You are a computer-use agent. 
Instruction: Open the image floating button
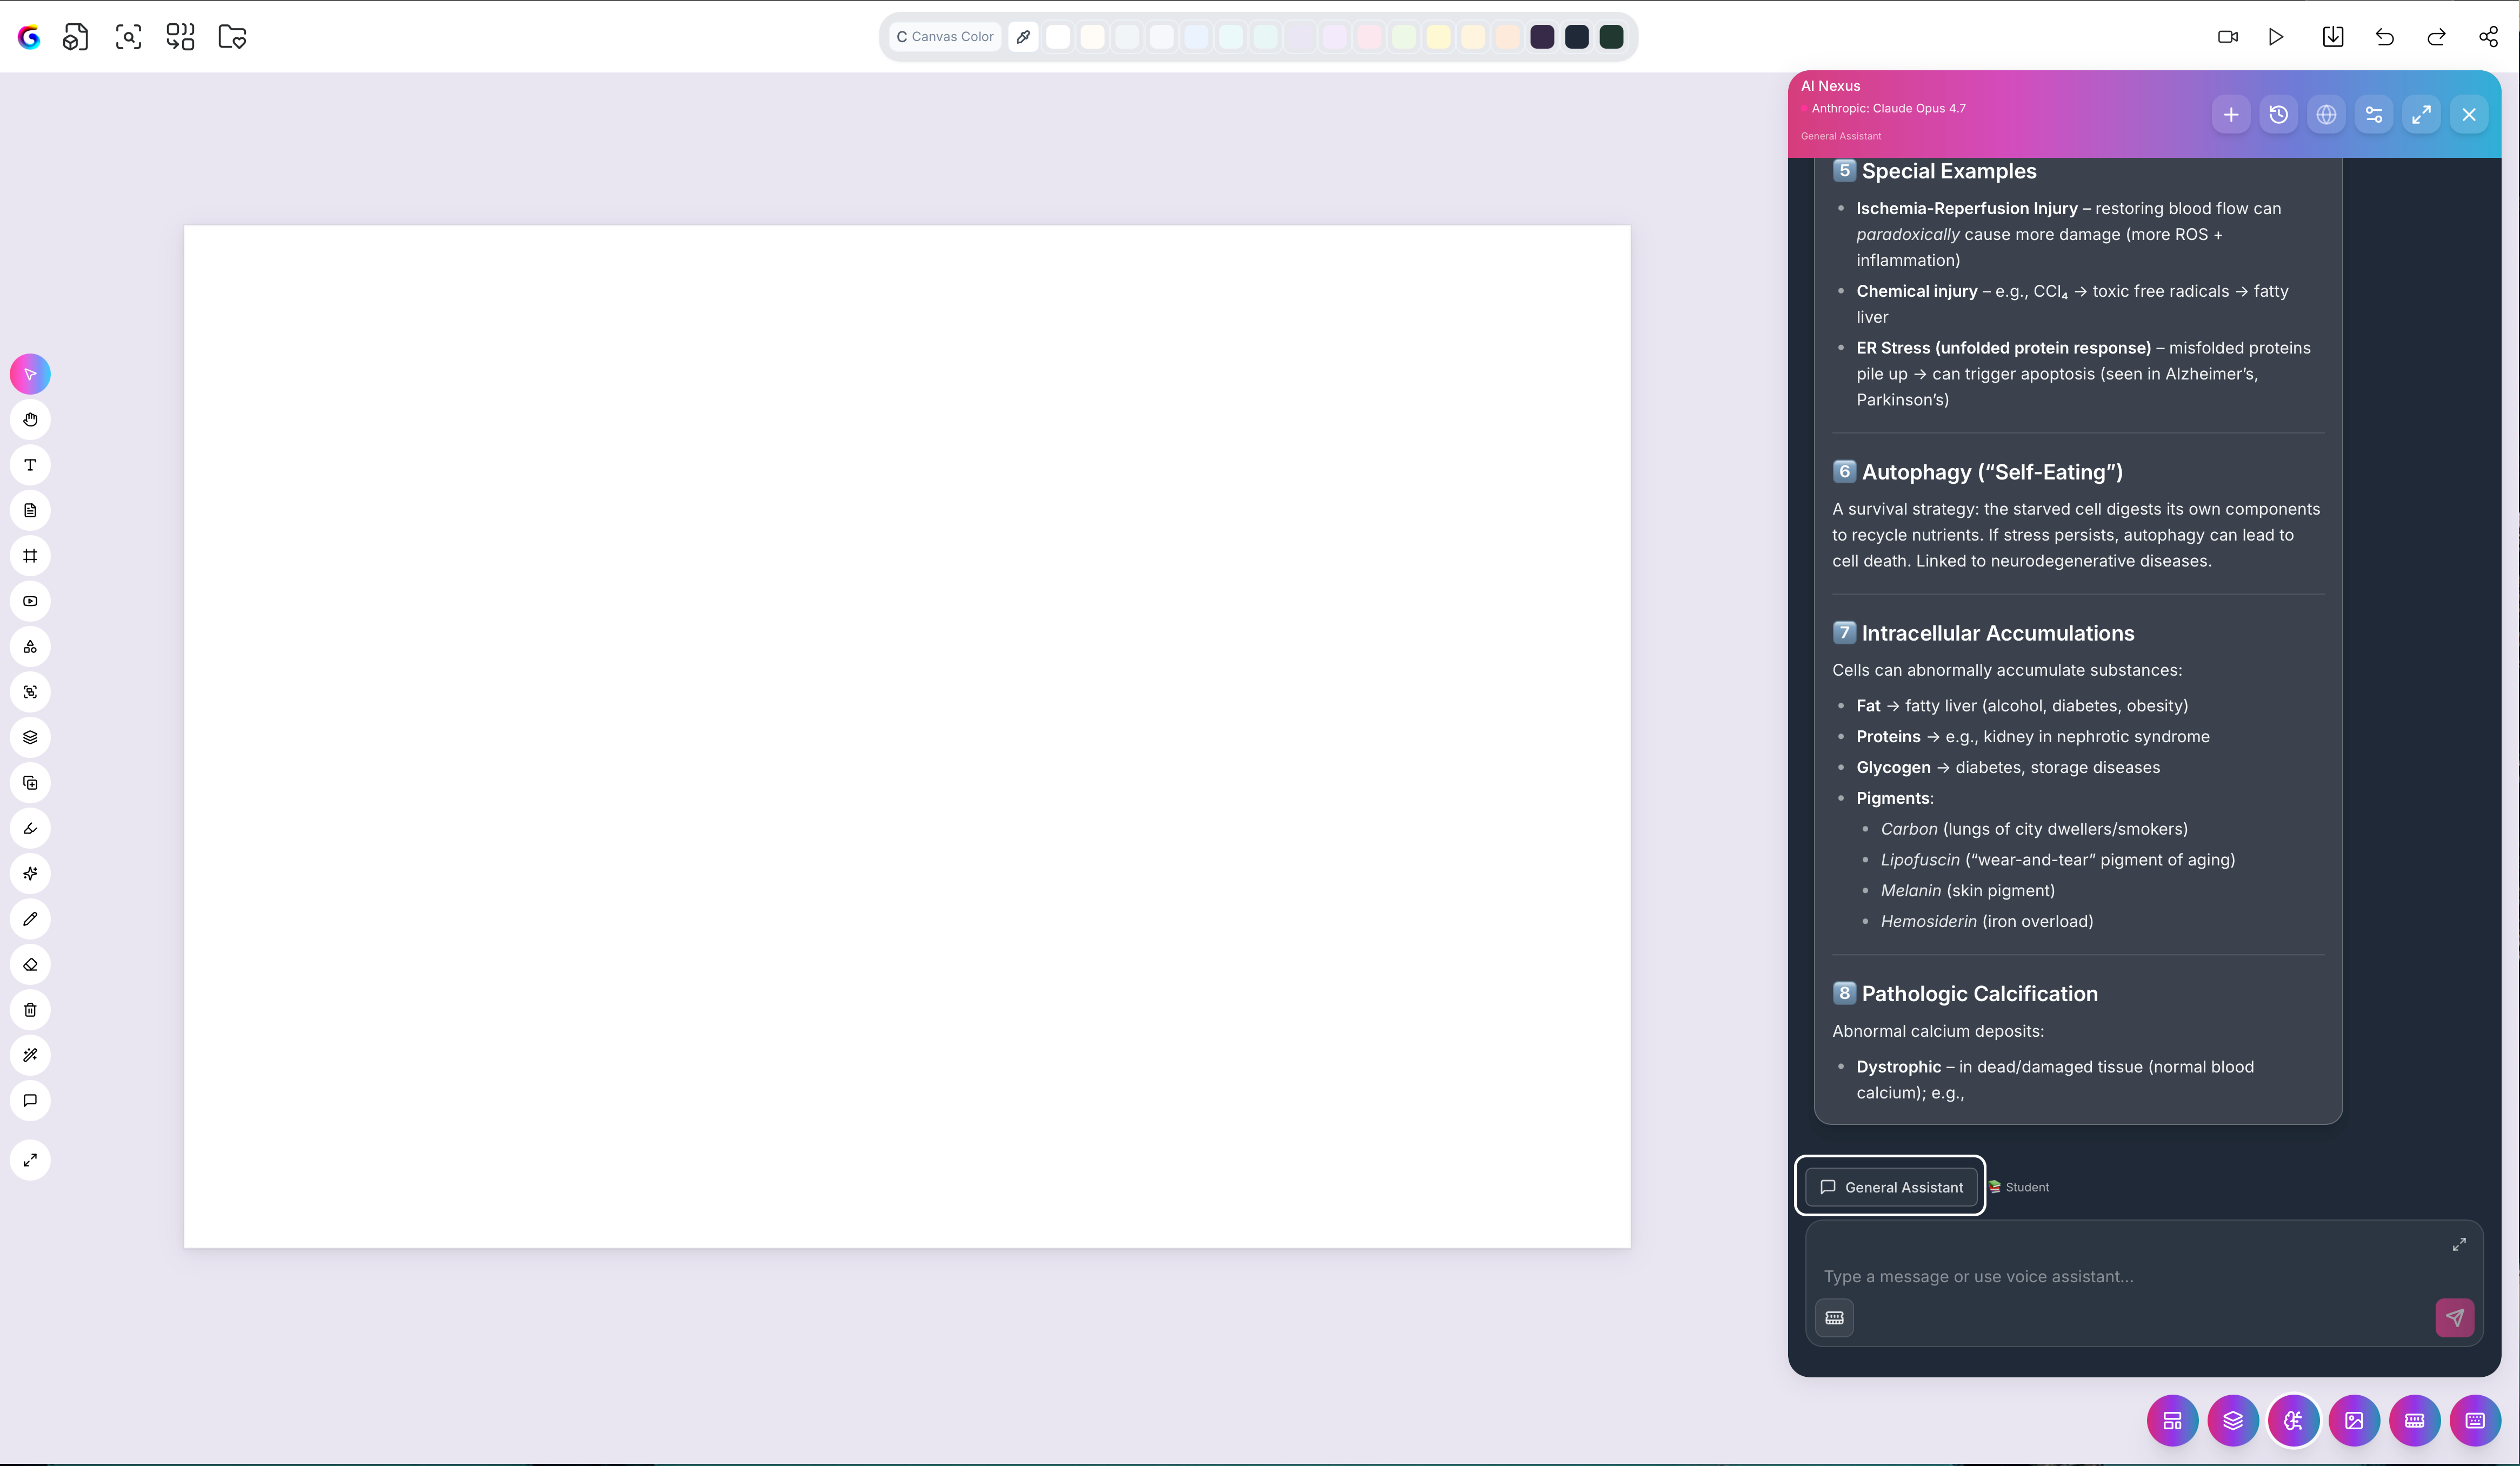coord(2354,1421)
